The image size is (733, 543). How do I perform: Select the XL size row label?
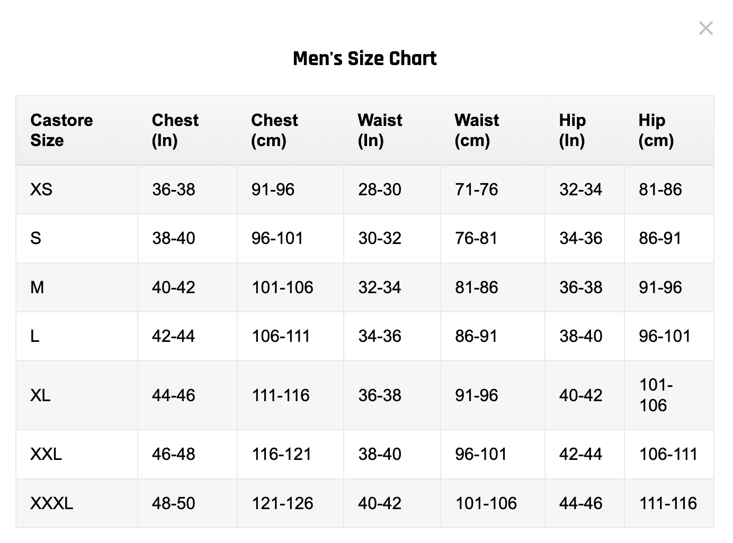(x=40, y=395)
